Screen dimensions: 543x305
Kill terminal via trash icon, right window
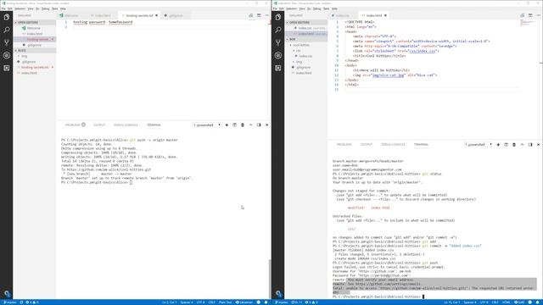coord(514,145)
